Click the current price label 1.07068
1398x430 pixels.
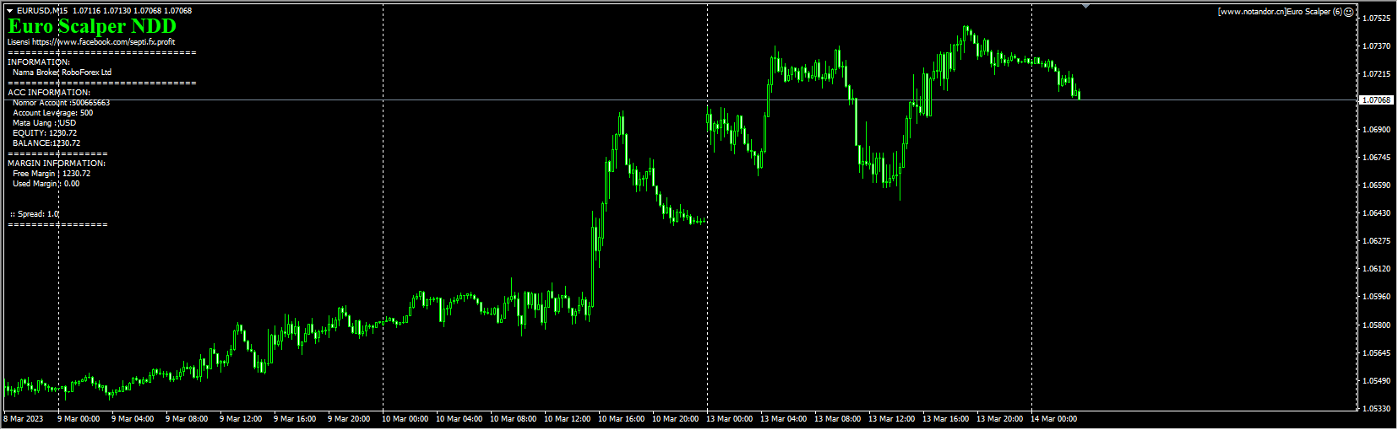[1376, 100]
